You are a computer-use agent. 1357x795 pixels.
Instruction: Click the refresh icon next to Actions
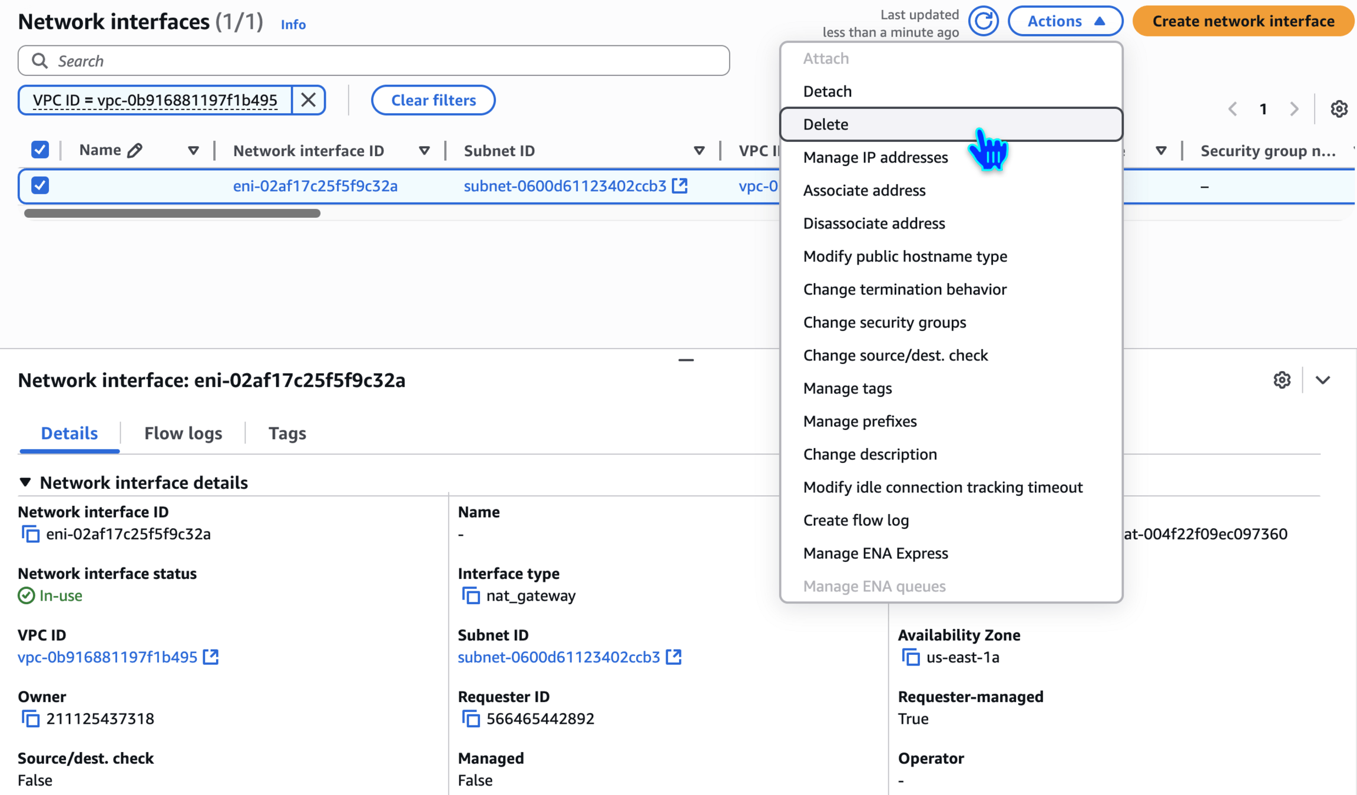coord(983,21)
